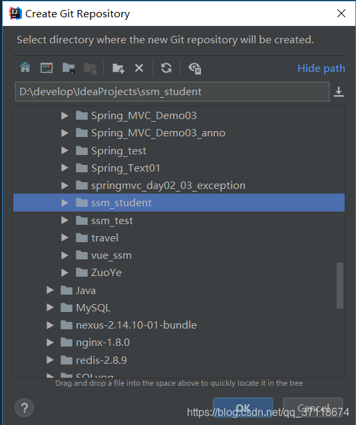Refresh the directory tree
This screenshot has height=425, width=356.
pos(166,68)
